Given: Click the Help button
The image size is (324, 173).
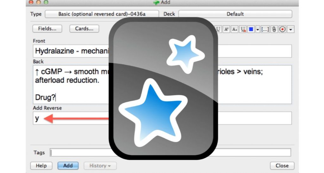Looking at the screenshot, I should coord(41,165).
